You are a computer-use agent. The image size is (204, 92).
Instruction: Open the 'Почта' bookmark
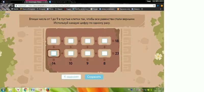point(50,9)
